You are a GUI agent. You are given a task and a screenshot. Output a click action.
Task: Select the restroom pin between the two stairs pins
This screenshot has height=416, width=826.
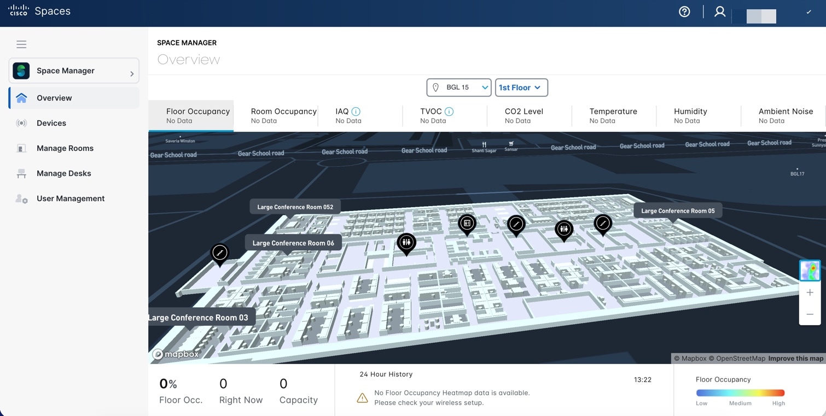coord(564,230)
